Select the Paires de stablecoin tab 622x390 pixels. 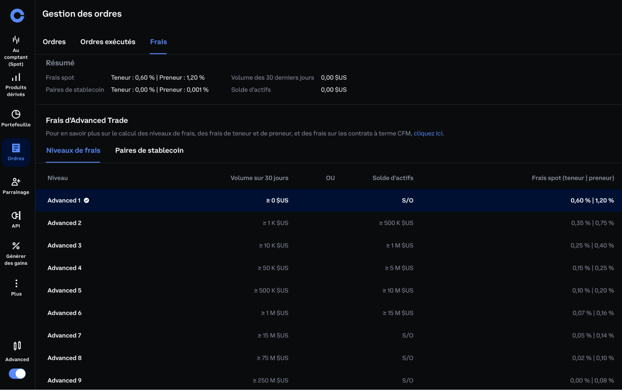click(149, 150)
